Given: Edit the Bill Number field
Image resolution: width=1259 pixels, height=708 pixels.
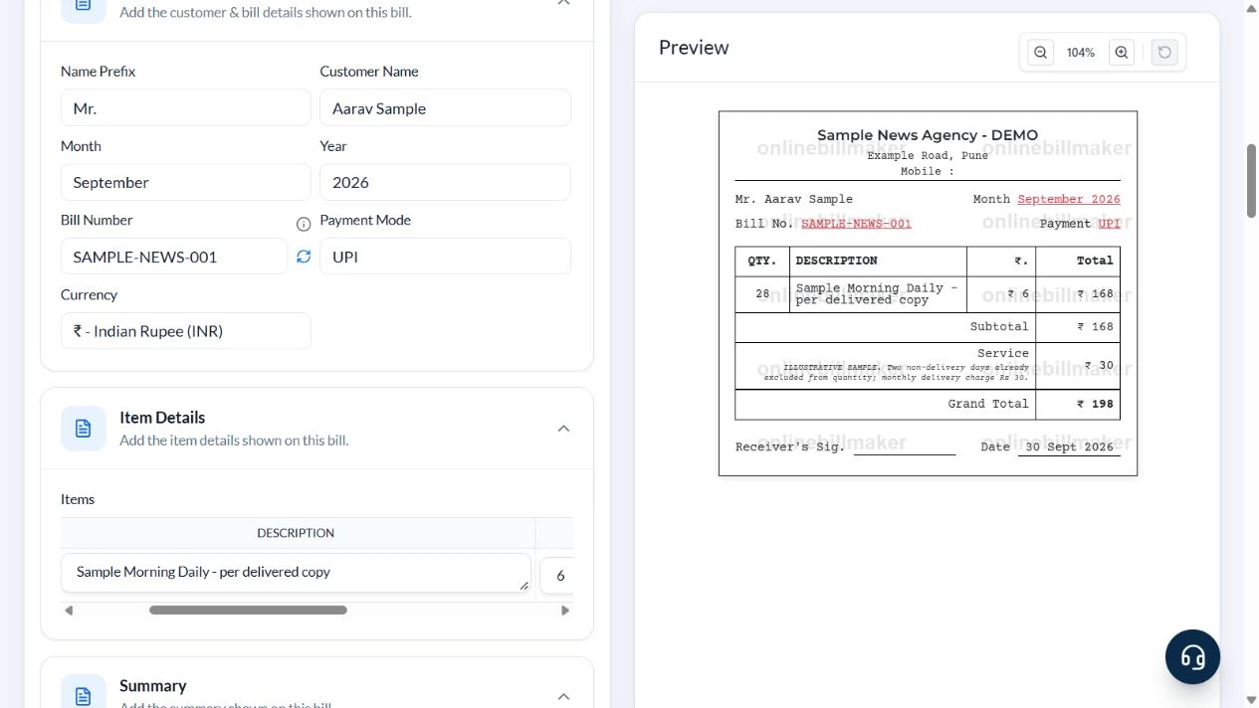Looking at the screenshot, I should [x=174, y=257].
